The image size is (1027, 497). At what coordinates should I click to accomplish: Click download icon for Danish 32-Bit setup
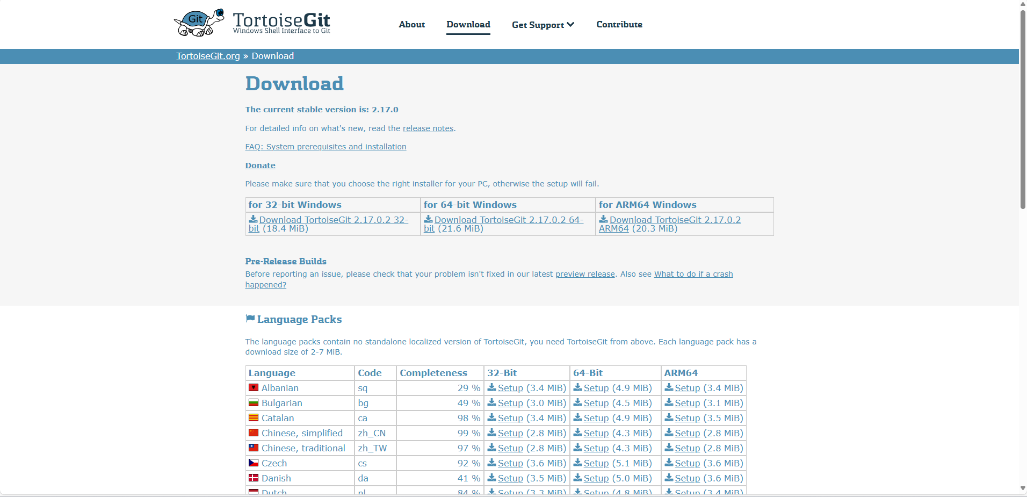(491, 478)
